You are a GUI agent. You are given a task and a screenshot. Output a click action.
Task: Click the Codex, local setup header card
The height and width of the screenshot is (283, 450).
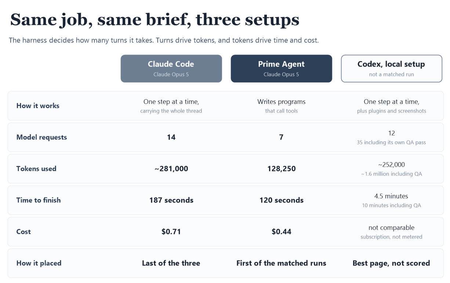(x=391, y=69)
